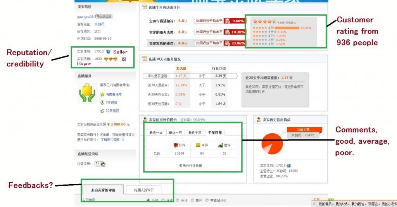397x207 pixels.
Task: Switch to the 半年以前 tab
Action: [215, 132]
